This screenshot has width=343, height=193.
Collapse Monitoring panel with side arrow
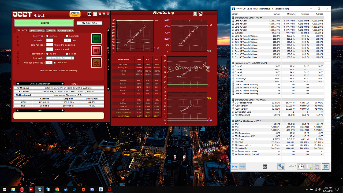pyautogui.click(x=108, y=88)
